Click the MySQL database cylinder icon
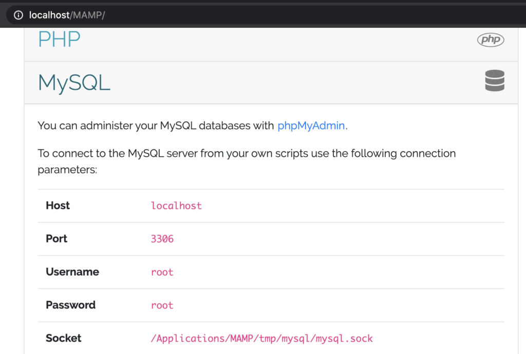 [x=495, y=81]
